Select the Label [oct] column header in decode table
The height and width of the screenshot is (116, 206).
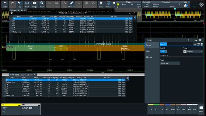[46, 78]
